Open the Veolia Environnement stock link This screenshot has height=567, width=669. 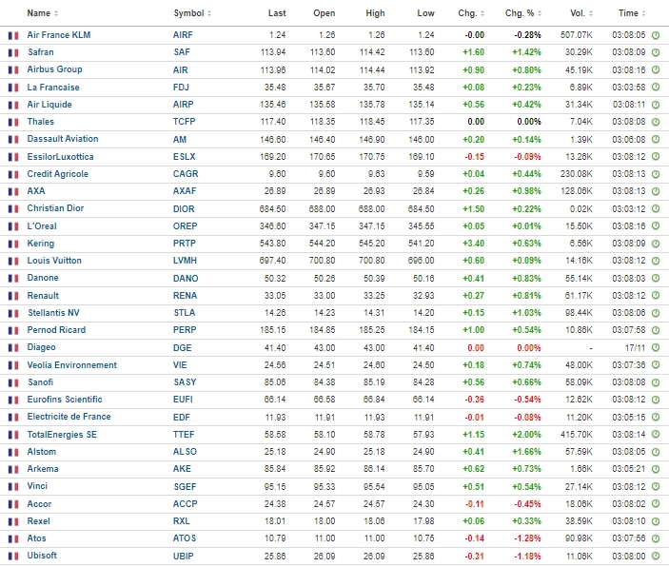point(71,364)
